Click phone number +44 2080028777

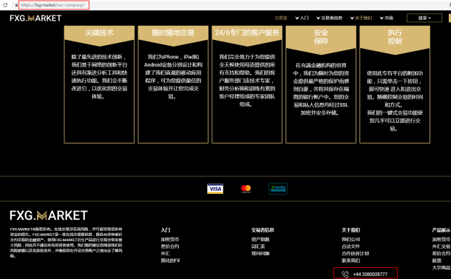[370, 274]
